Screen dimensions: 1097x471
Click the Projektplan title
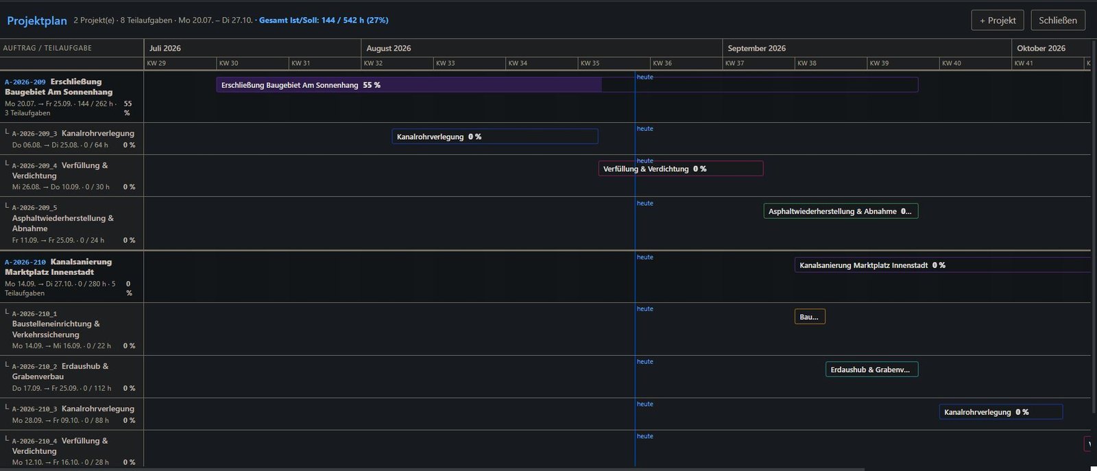(37, 21)
